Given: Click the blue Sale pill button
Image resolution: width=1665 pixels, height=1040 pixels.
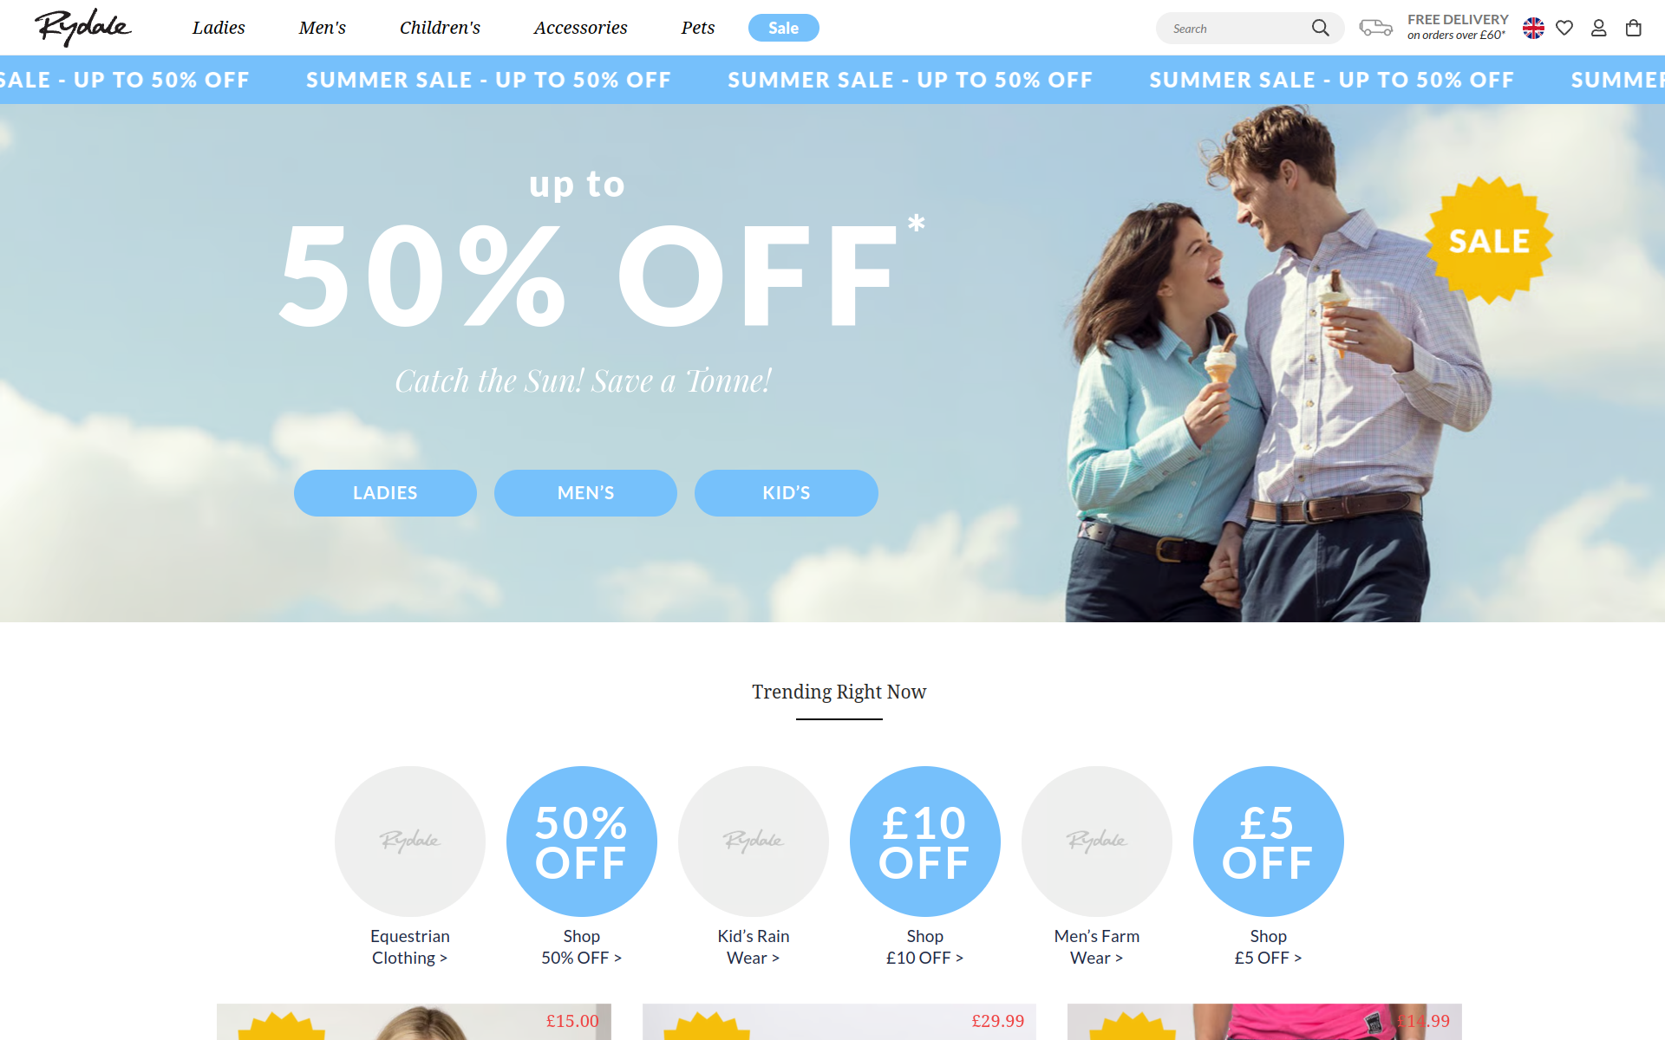Looking at the screenshot, I should (783, 28).
